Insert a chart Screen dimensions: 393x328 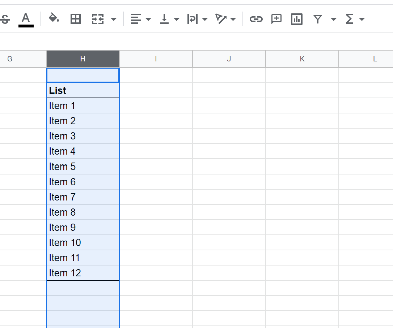point(296,19)
